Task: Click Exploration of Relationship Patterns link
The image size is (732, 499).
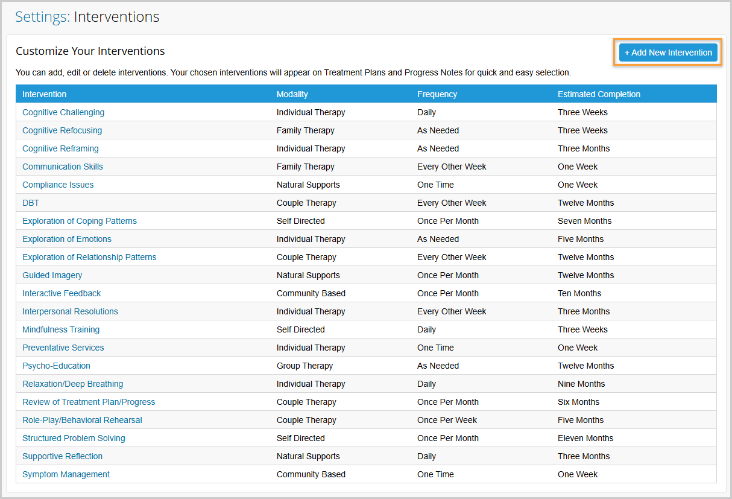Action: pyautogui.click(x=89, y=257)
